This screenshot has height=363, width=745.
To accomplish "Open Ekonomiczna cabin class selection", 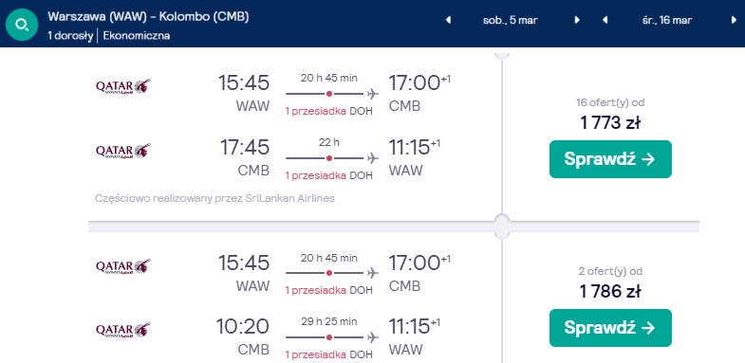I will tap(137, 36).
